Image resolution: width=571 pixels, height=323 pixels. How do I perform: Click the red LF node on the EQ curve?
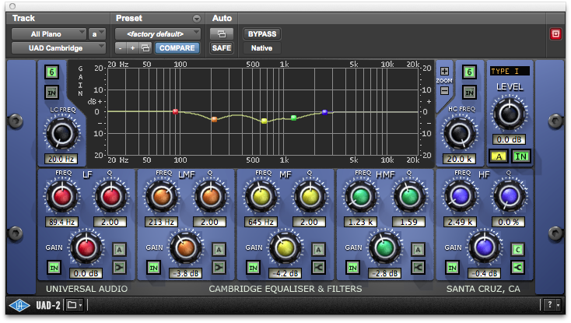click(x=176, y=111)
